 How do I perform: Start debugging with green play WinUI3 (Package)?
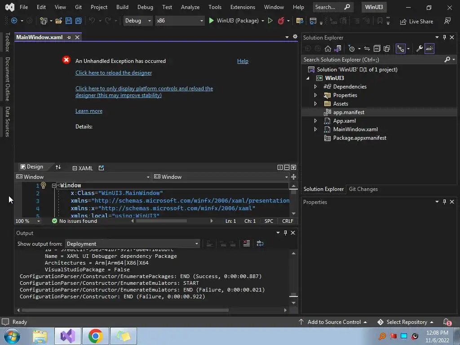click(x=234, y=21)
